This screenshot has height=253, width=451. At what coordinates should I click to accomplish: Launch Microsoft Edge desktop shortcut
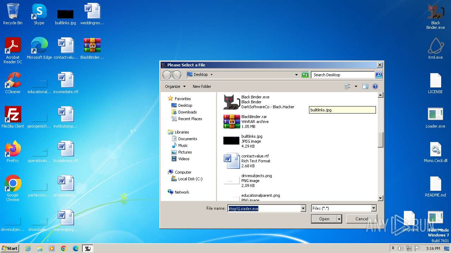pos(39,48)
